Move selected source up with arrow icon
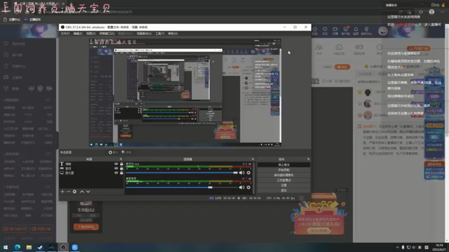The image size is (449, 252). click(82, 192)
